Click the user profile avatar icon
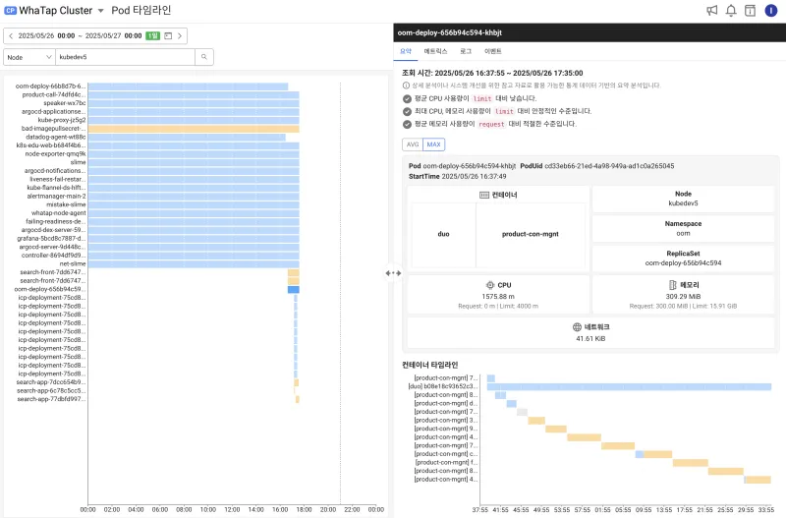 tap(771, 11)
